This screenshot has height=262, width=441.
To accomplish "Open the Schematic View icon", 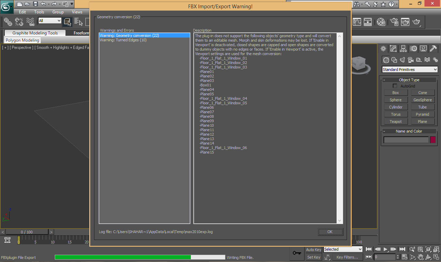I will (368, 22).
